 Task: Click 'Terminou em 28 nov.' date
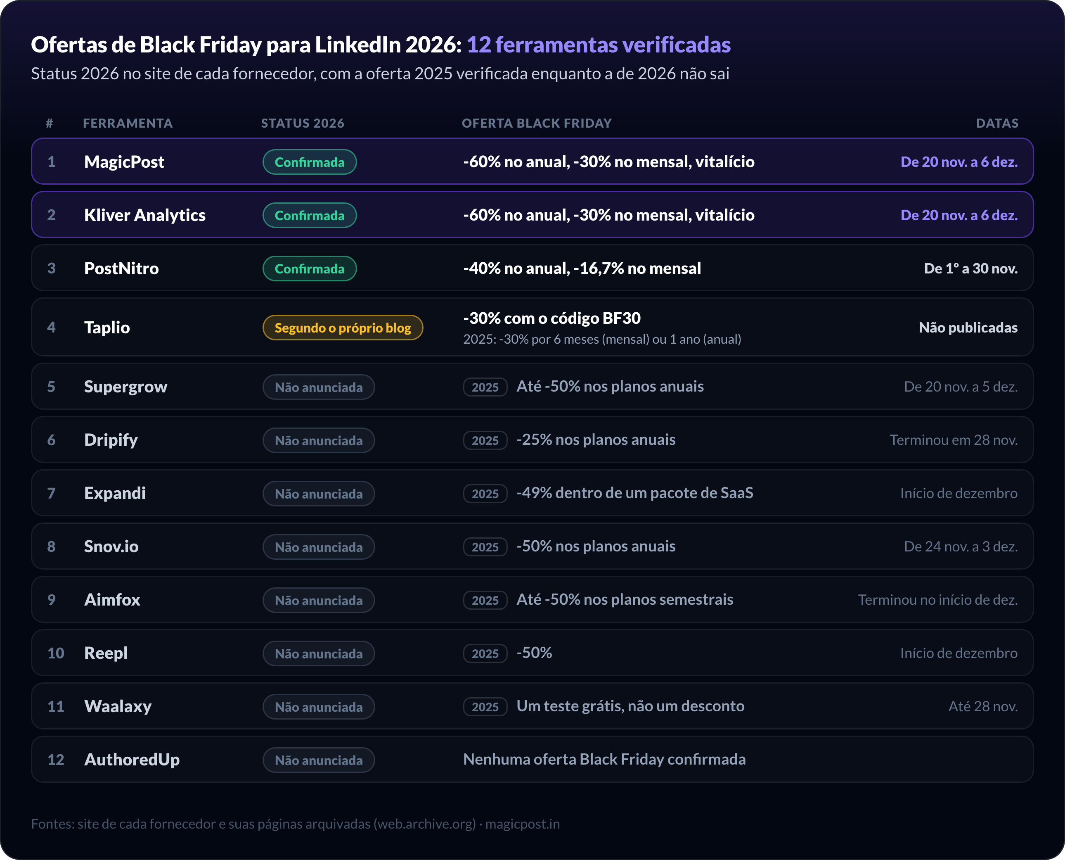coord(954,440)
